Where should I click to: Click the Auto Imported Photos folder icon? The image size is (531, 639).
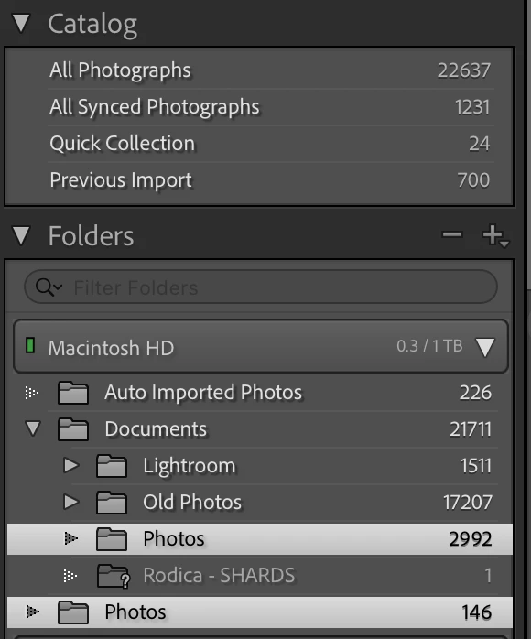[x=73, y=393]
